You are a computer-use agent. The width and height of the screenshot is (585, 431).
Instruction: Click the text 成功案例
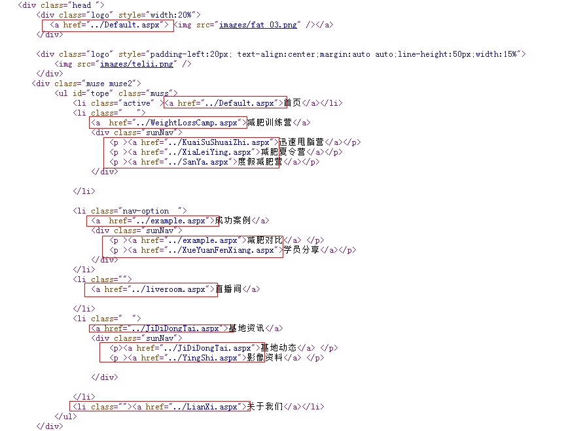(232, 220)
